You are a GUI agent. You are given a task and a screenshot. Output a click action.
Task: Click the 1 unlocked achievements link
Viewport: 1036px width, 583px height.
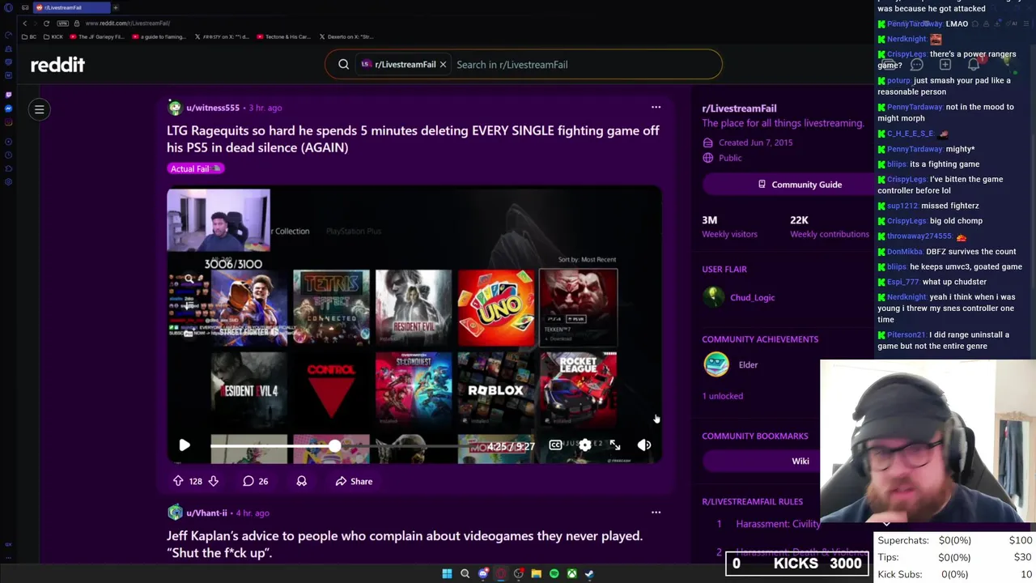tap(722, 396)
